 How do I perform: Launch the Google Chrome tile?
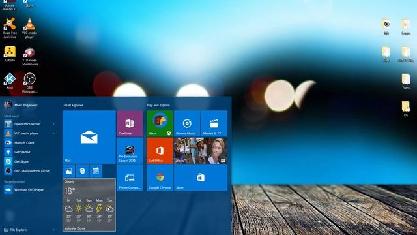160,178
